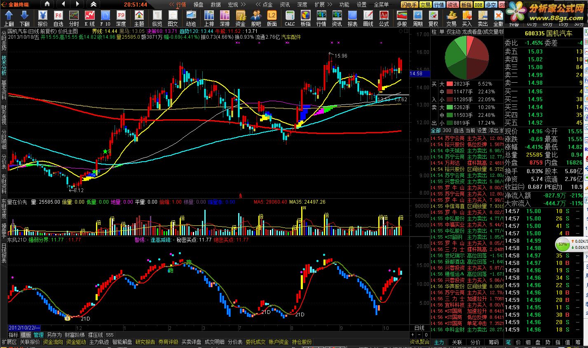Open the 研究报告 bottom tab
The height and width of the screenshot is (348, 588).
[x=145, y=342]
